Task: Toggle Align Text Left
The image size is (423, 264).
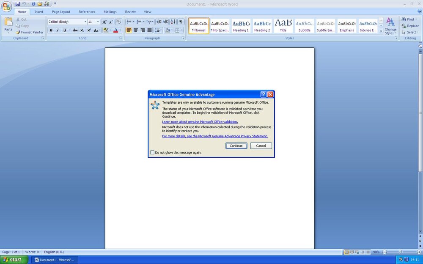Action: point(129,30)
